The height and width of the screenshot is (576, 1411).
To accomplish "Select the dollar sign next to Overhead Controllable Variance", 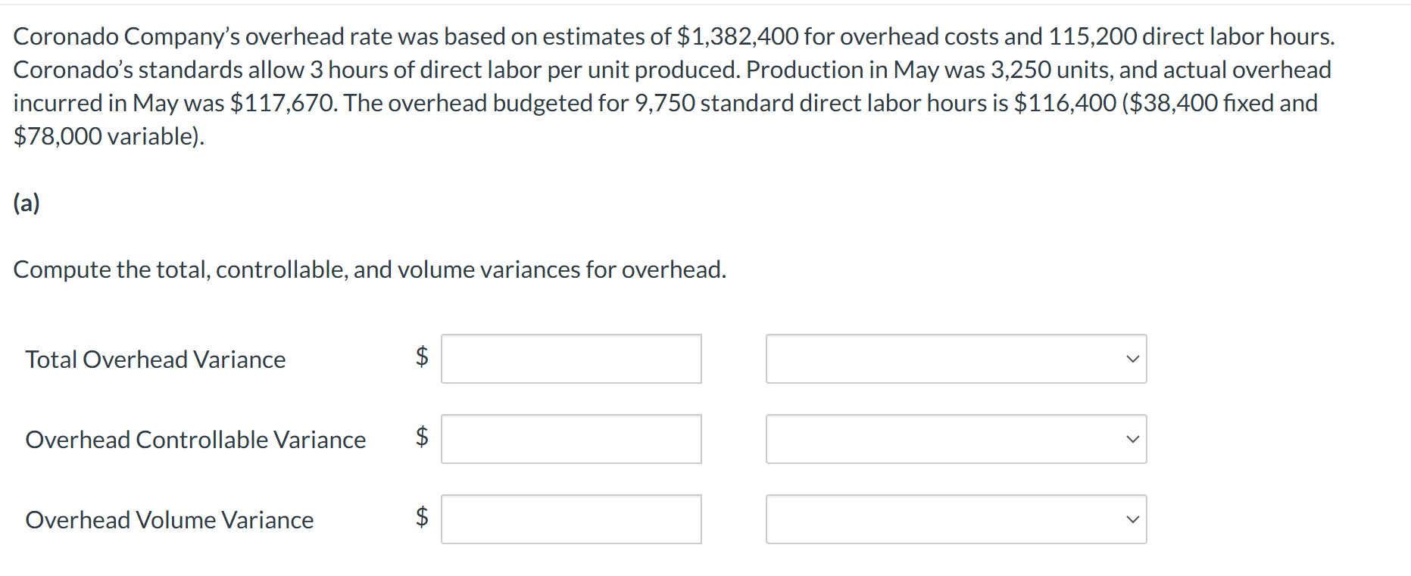I will 422,439.
